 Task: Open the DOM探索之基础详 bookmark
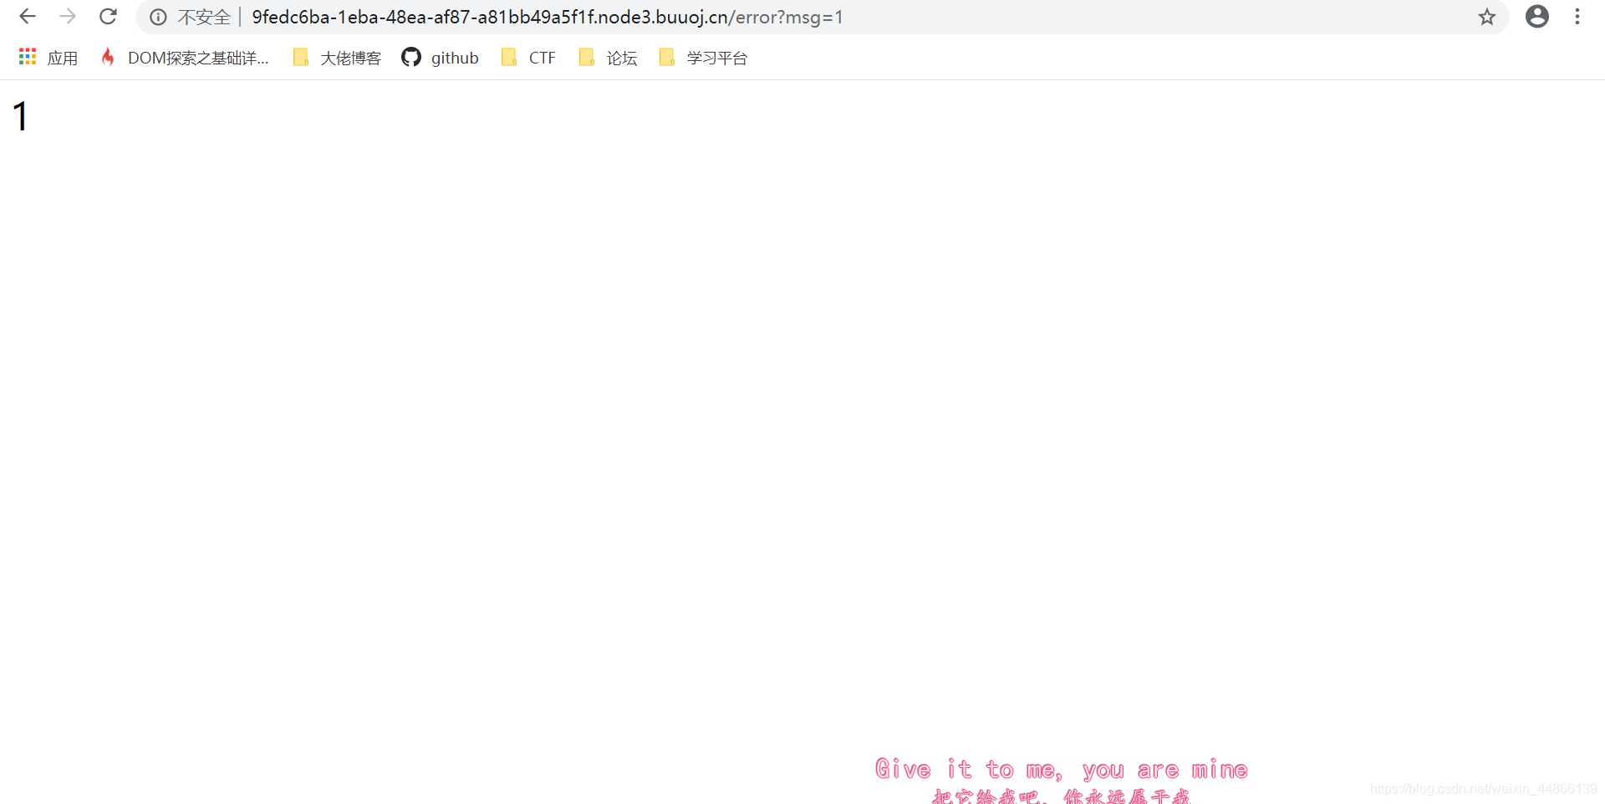(x=185, y=58)
